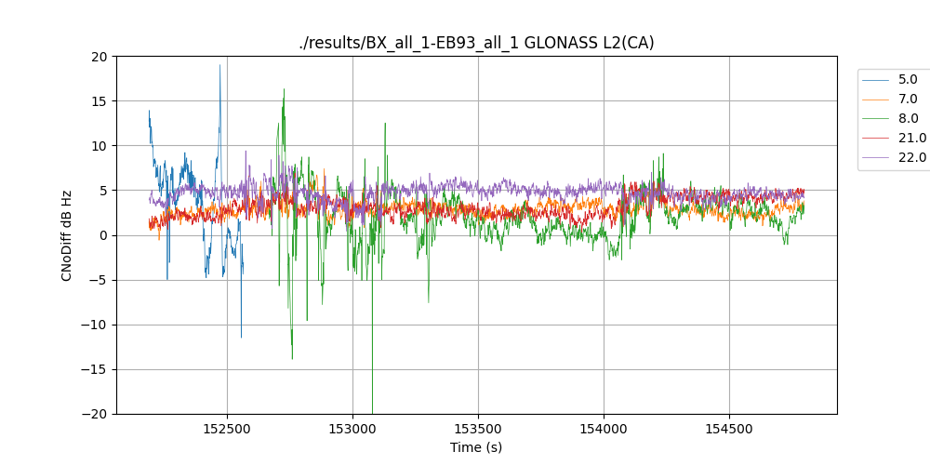930x465 pixels.
Task: Click the green line swatch for 8.0
Action: 876,119
